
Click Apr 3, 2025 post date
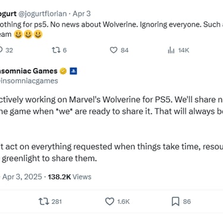coord(22,177)
